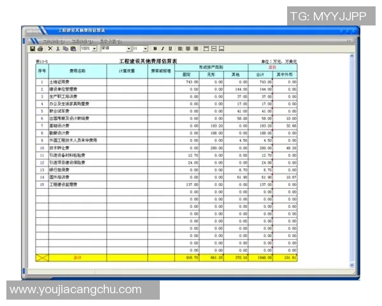
Task: Click the 12.70 value in 固定 column
Action: pos(187,156)
